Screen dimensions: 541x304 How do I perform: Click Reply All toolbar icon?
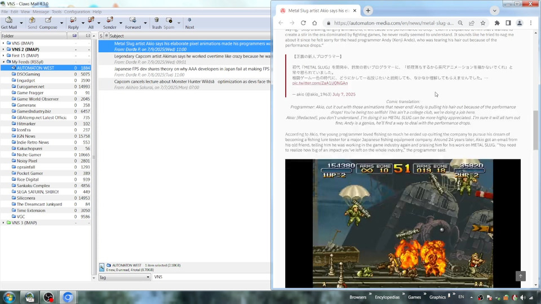91,23
